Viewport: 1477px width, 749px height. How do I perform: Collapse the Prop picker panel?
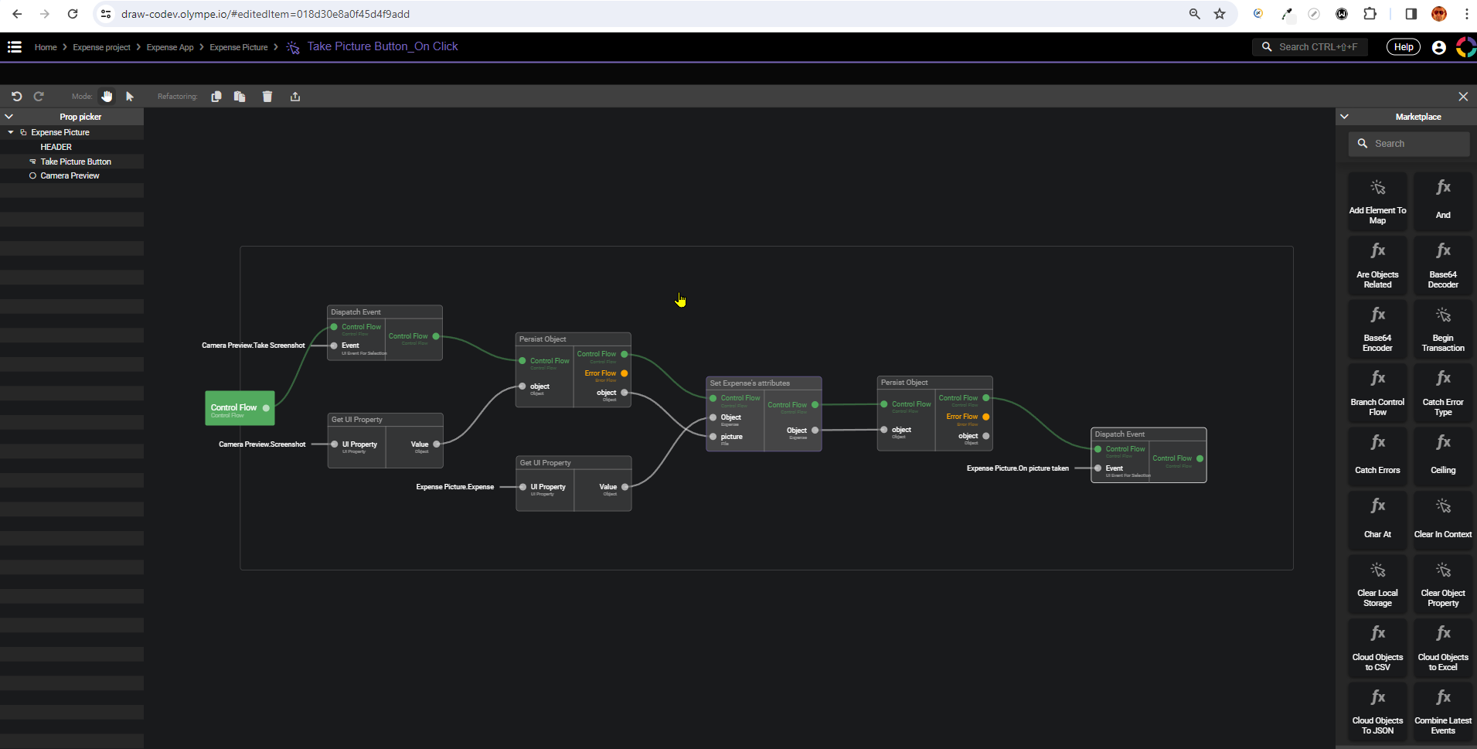point(9,117)
